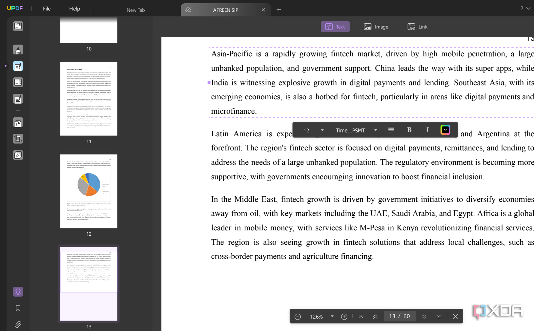The image size is (534, 331).
Task: Open the Page Tools watermark icon
Action: point(18,155)
